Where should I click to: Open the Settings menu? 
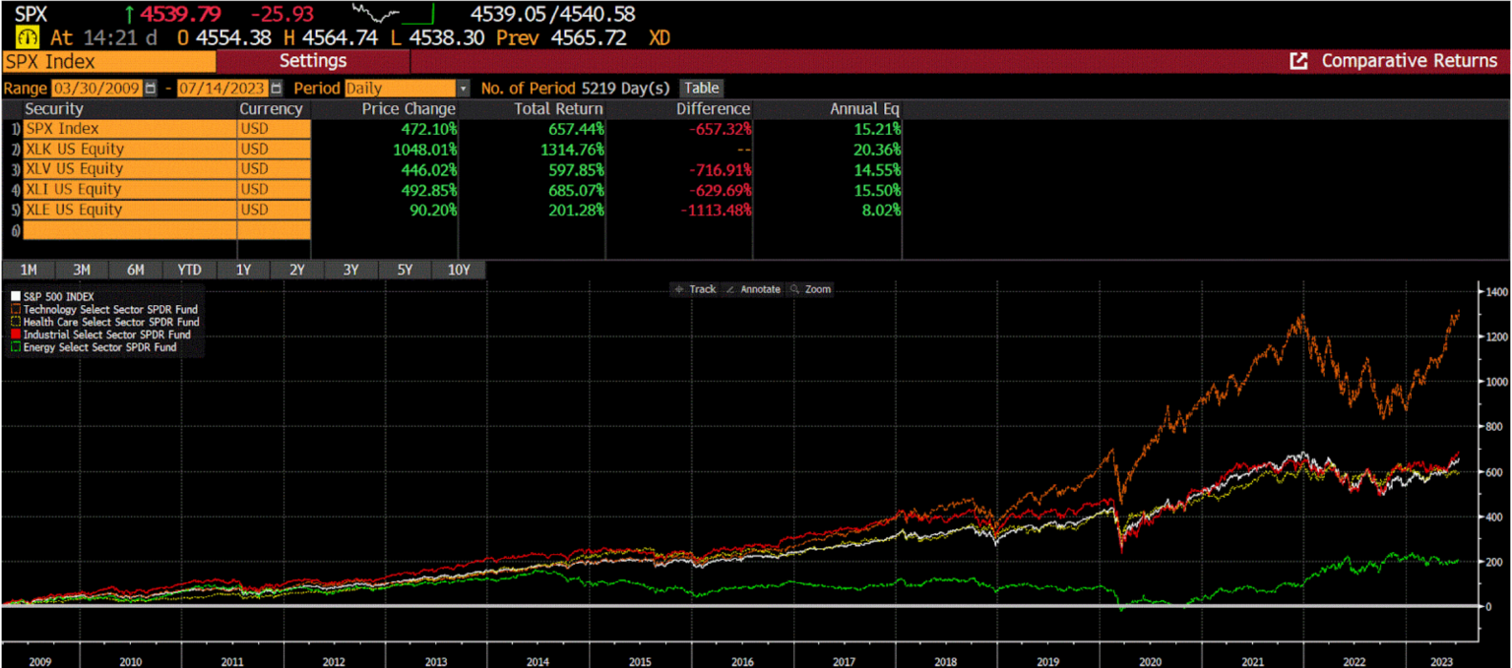[x=312, y=61]
